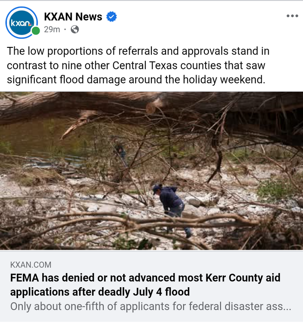Image resolution: width=303 pixels, height=323 pixels.
Task: Click the blue verified badge
Action: pos(112,16)
